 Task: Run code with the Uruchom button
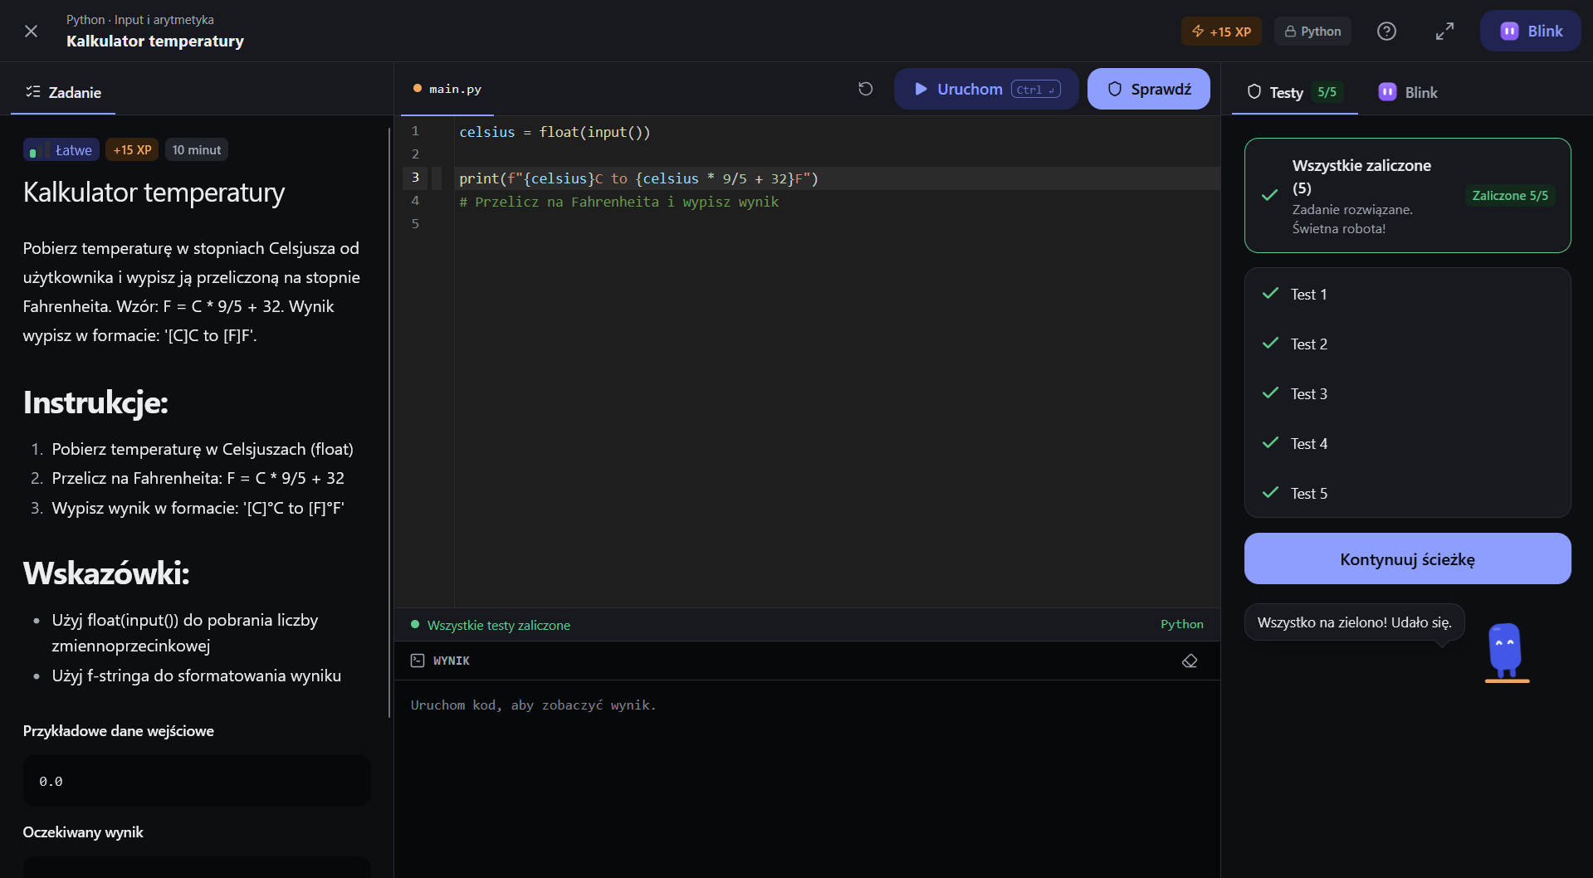(x=986, y=89)
